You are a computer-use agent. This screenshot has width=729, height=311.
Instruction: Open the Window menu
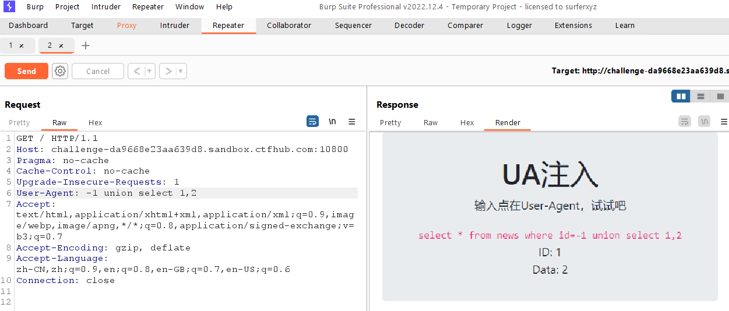coord(189,7)
